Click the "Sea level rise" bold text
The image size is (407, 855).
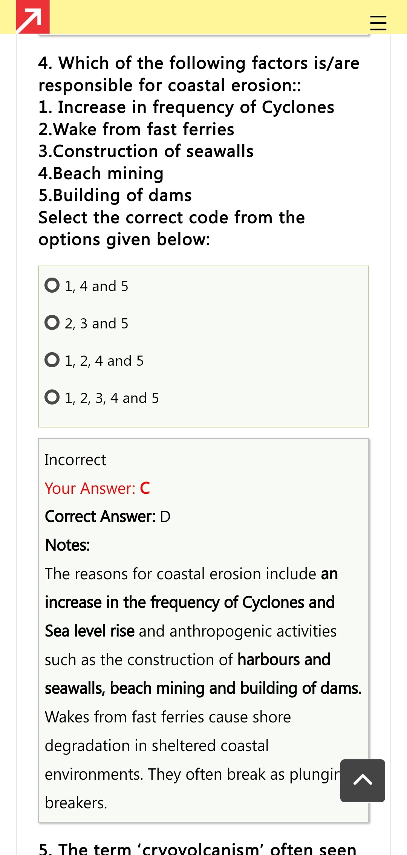(90, 631)
